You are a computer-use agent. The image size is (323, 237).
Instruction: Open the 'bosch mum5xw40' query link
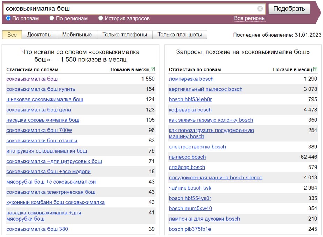coord(190,208)
